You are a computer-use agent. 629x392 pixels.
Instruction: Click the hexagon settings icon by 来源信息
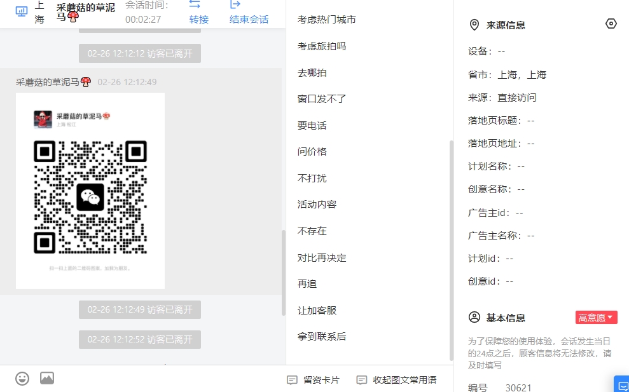click(x=611, y=24)
